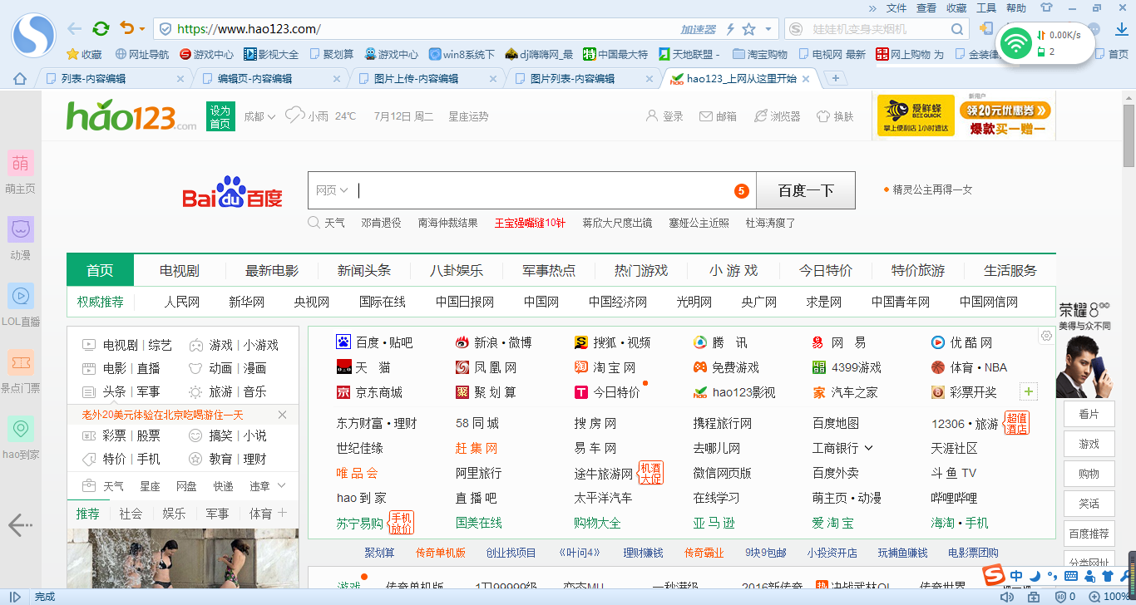Viewport: 1136px width, 605px height.
Task: Open the 成都 city dropdown
Action: [x=259, y=116]
